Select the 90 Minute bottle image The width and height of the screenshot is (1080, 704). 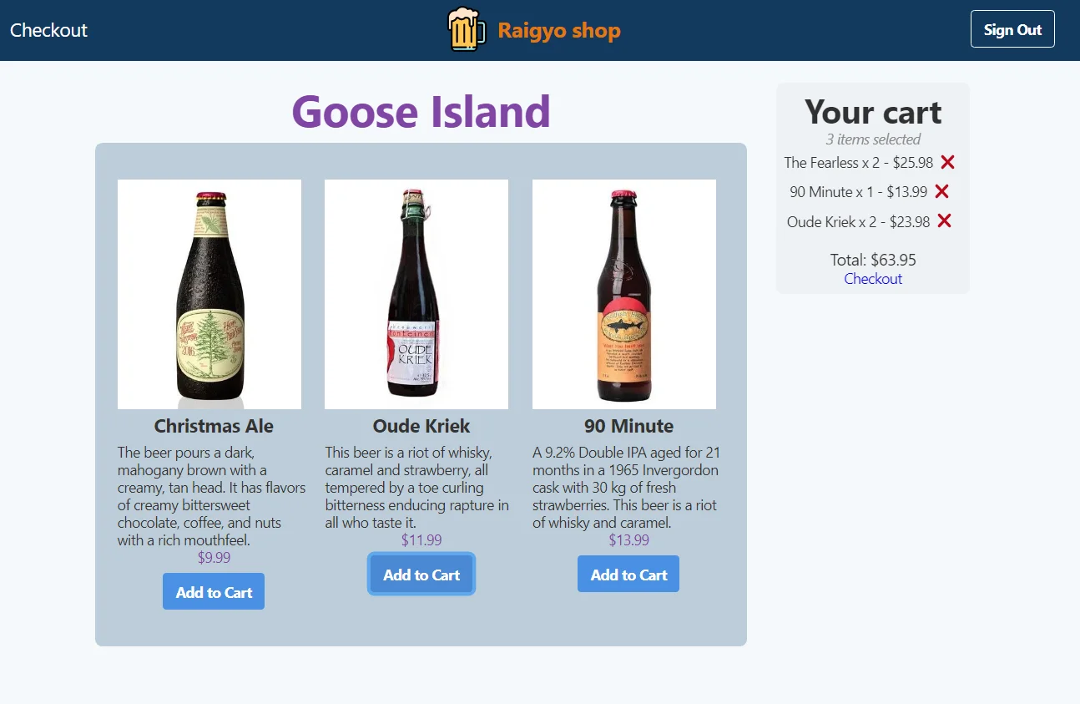[x=624, y=294]
